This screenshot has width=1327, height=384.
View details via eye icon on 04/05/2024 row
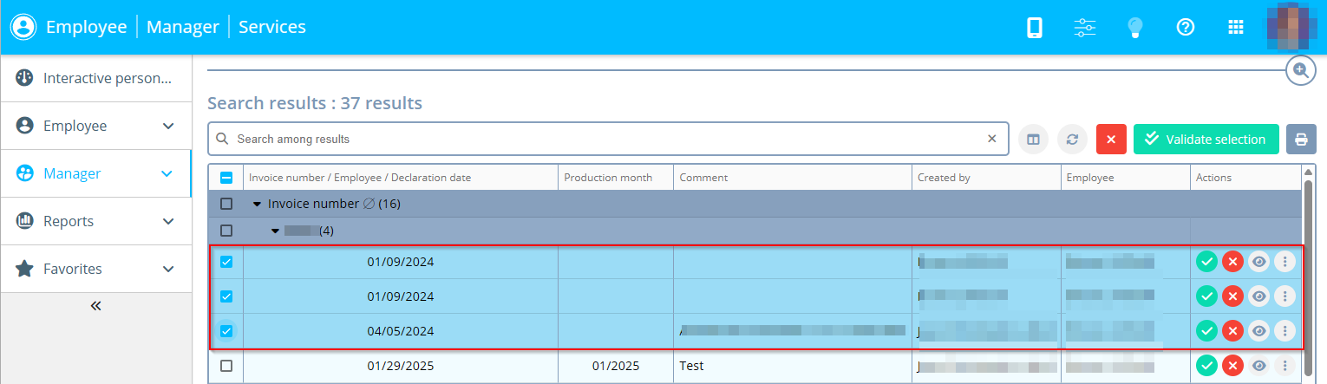(x=1258, y=330)
